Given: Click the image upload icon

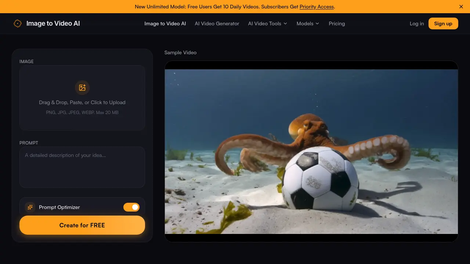Looking at the screenshot, I should [x=82, y=88].
